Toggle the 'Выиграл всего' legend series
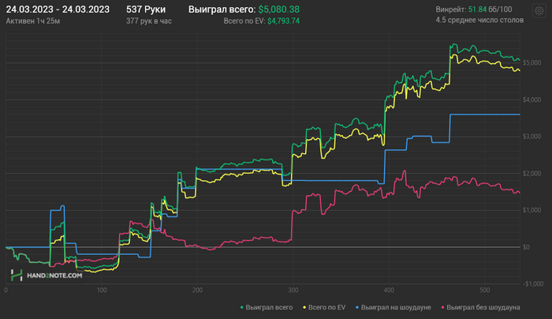Screen dimensions: 552x319 [x=267, y=307]
